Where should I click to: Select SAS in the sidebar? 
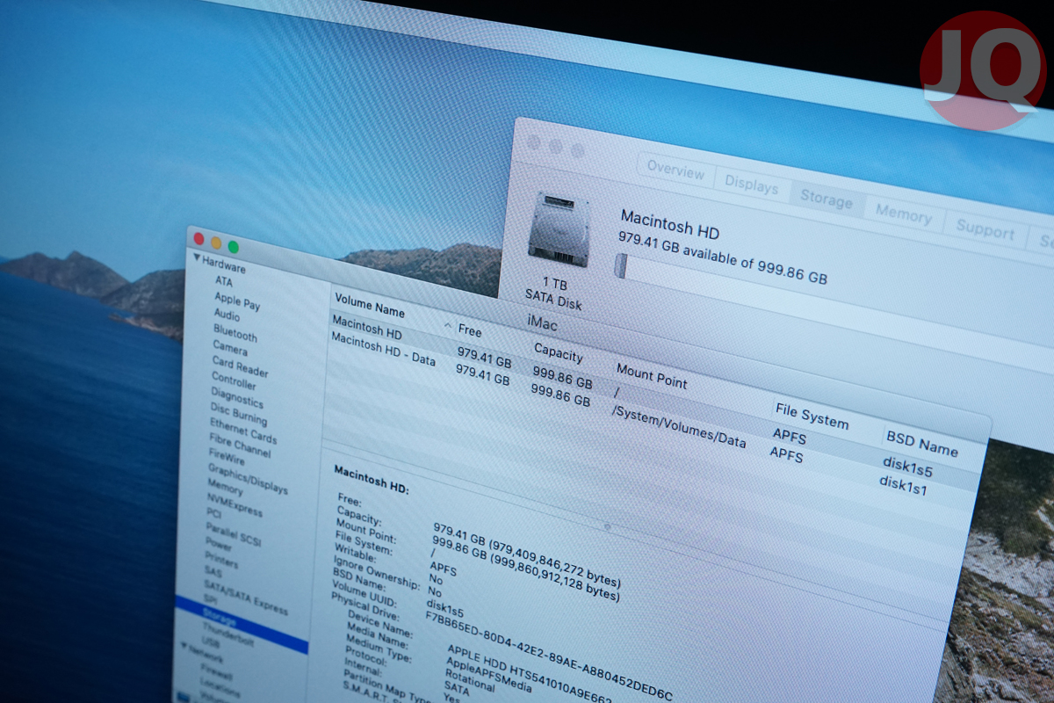tap(213, 573)
